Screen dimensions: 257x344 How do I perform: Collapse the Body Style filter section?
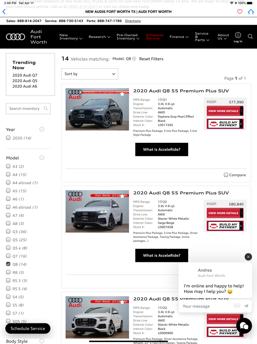(42, 341)
